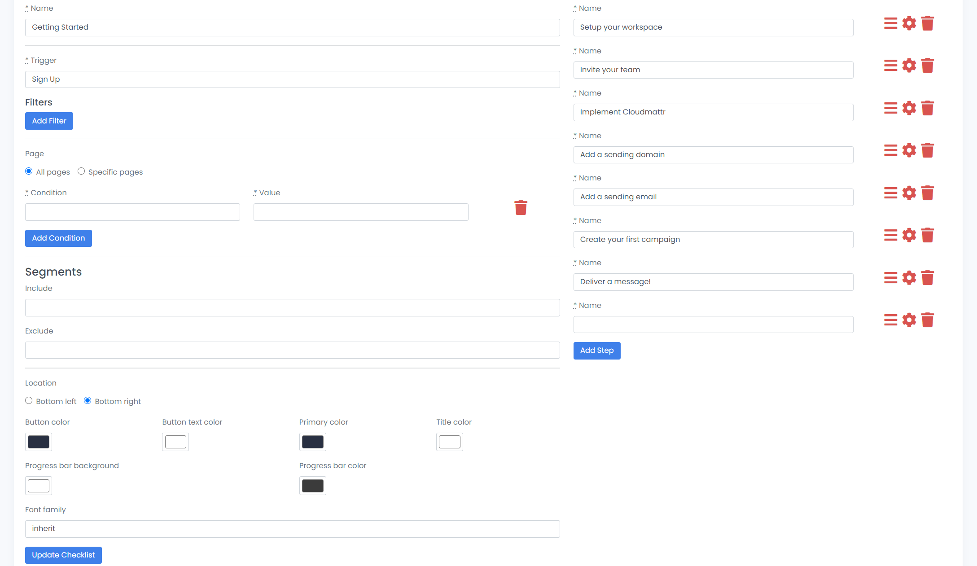Open settings gear for Invite your team step
The height and width of the screenshot is (566, 977).
pos(909,66)
